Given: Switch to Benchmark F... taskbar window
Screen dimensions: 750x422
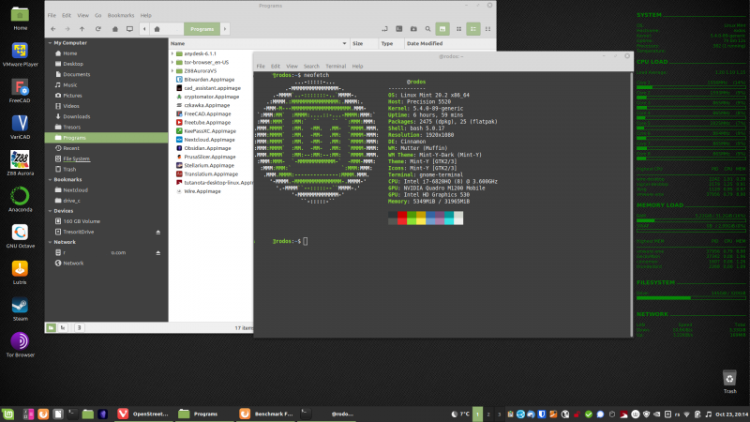Looking at the screenshot, I should pos(266,414).
